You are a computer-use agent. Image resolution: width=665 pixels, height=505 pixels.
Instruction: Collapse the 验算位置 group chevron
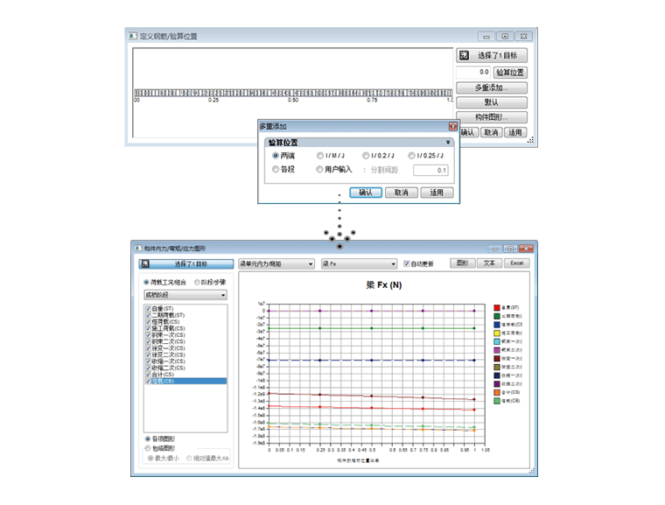pyautogui.click(x=448, y=143)
